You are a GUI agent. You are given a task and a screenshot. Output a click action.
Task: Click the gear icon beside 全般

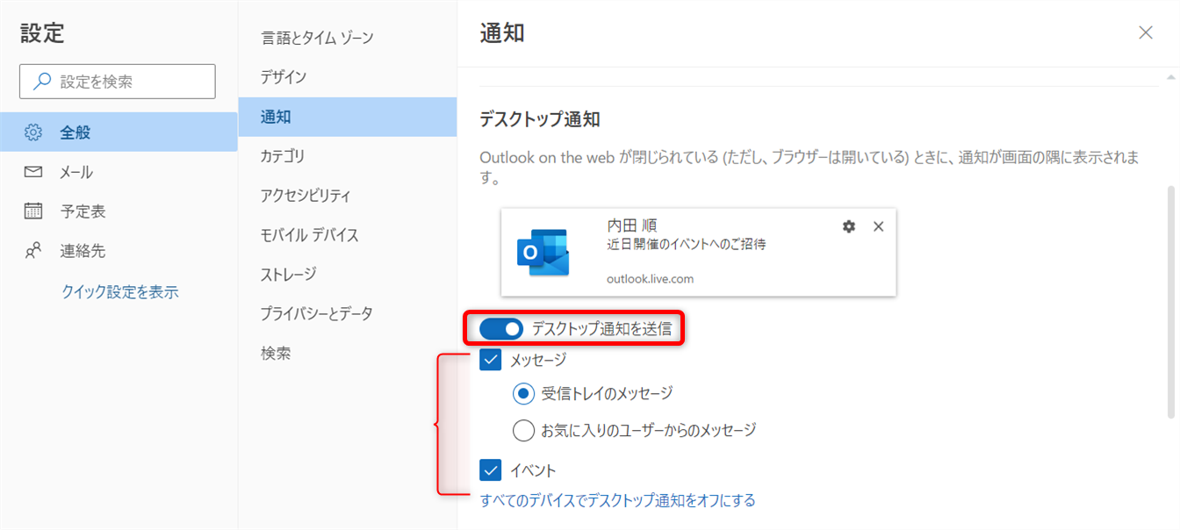pyautogui.click(x=33, y=132)
